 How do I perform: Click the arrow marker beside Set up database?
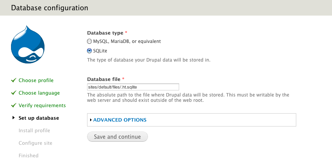coord(14,118)
